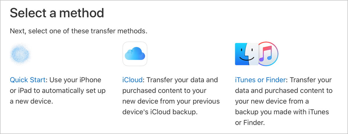This screenshot has height=134, width=348.
Task: Open the iTunes or Finder link
Action: pyautogui.click(x=261, y=80)
